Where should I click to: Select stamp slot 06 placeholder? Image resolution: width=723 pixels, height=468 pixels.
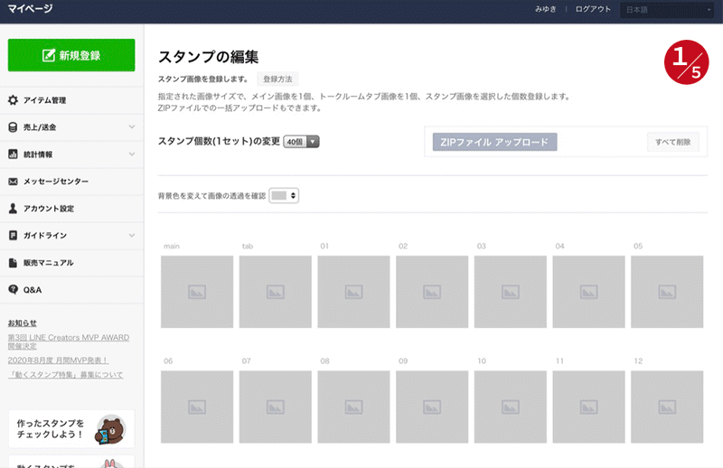[197, 407]
